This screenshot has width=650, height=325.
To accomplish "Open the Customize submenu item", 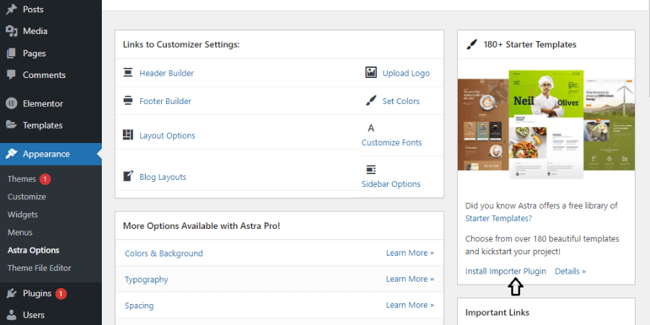I will [x=27, y=197].
